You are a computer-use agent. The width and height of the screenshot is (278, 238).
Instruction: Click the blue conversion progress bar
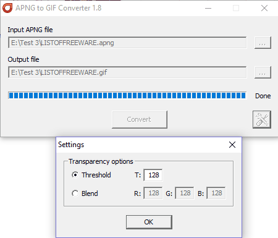pos(127,96)
